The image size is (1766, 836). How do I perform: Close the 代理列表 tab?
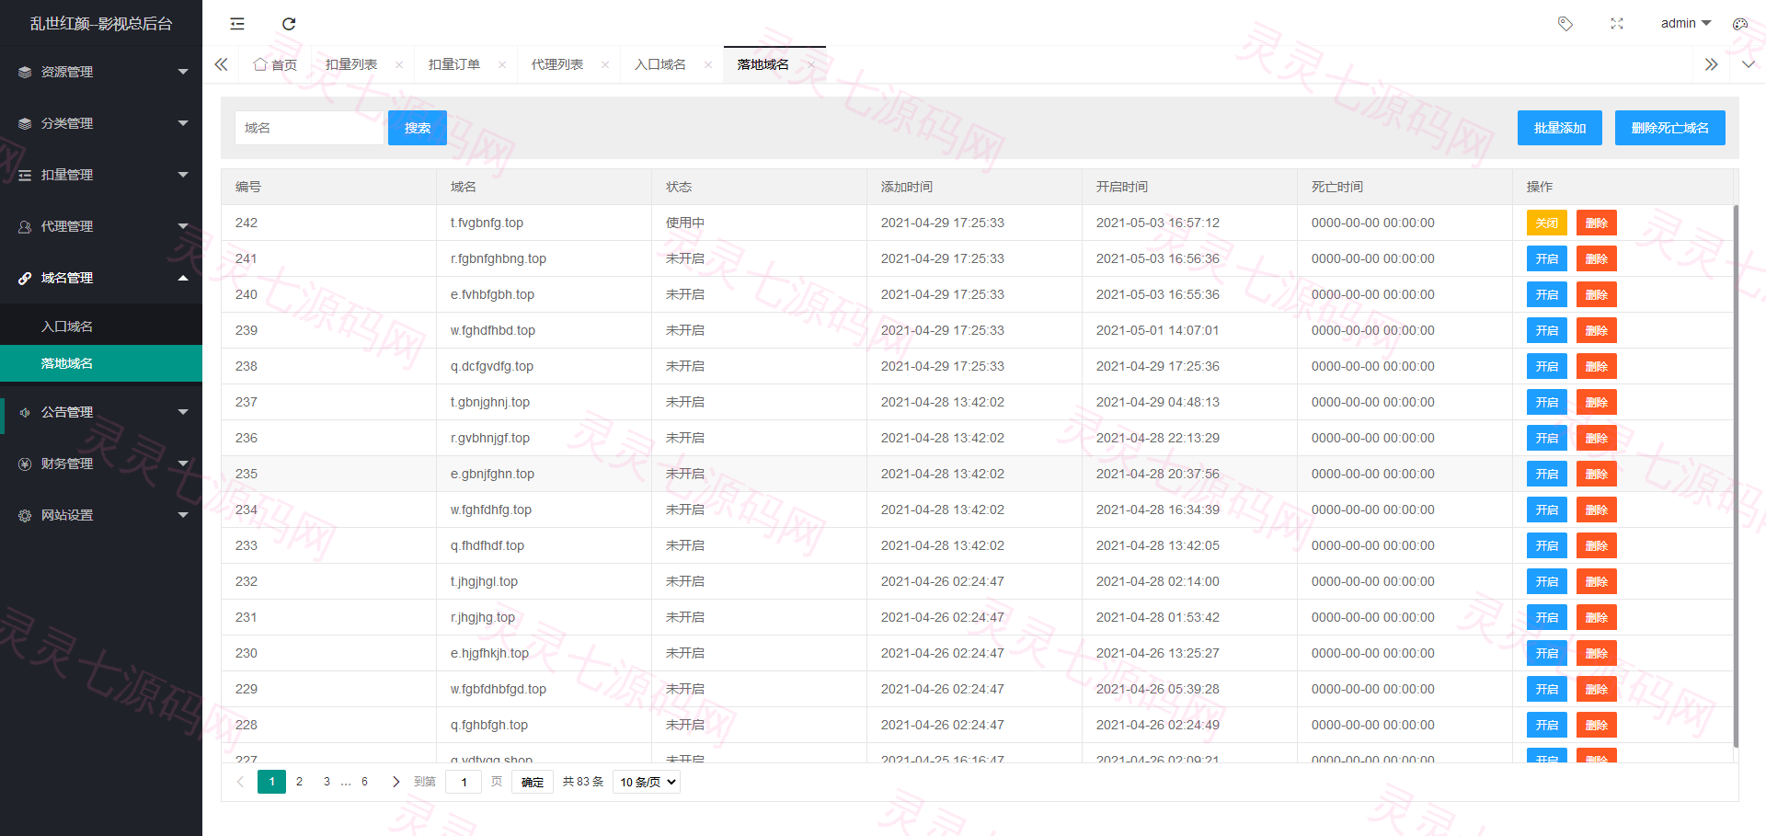605,64
